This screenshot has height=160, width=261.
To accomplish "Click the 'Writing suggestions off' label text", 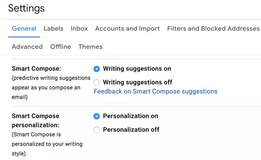I will point(138,82).
